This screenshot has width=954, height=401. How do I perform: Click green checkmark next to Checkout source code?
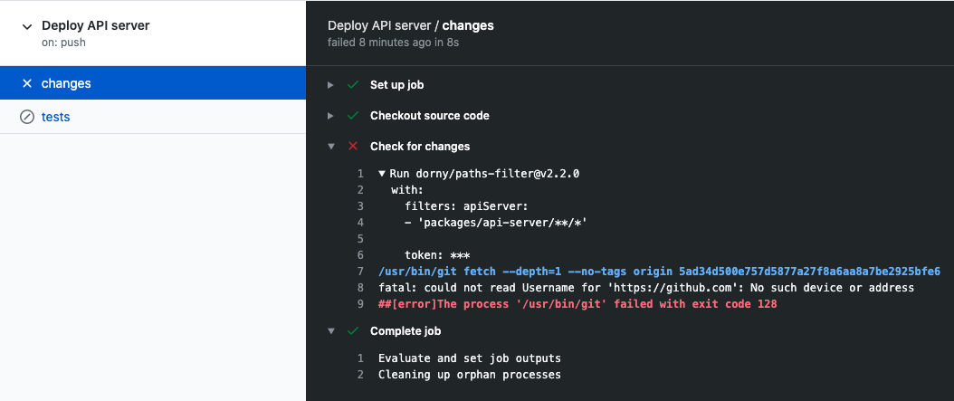[x=353, y=116]
